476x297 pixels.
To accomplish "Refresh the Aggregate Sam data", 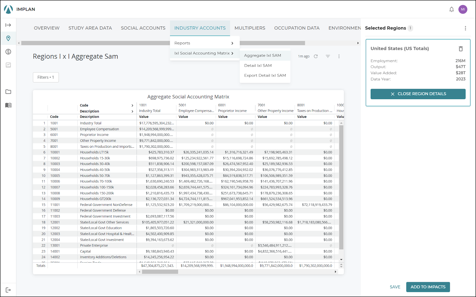I will [x=316, y=56].
